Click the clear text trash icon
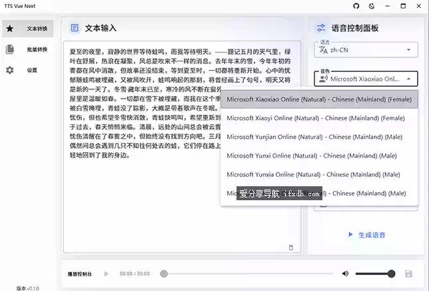429x291 pixels. (x=291, y=248)
